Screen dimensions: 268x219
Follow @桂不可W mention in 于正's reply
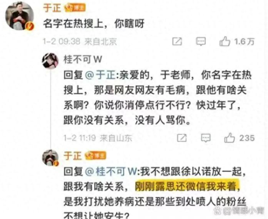pyautogui.click(x=111, y=172)
